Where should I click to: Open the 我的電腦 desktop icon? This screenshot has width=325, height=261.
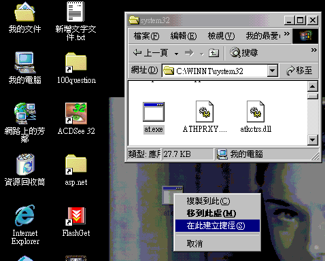[24, 63]
